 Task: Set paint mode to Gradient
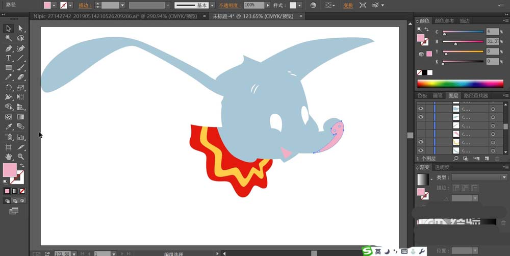(15, 191)
